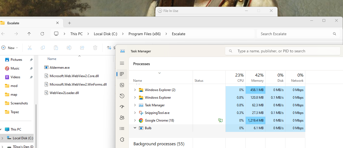Viewport: 343px width, 148px height.
Task: Click the pin icon beside Pictures
Action: (x=31, y=60)
